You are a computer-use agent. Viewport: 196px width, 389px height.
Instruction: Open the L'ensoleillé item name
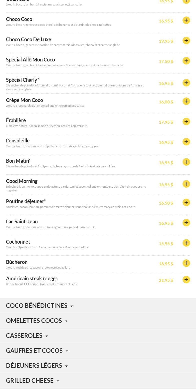pyautogui.click(x=18, y=141)
